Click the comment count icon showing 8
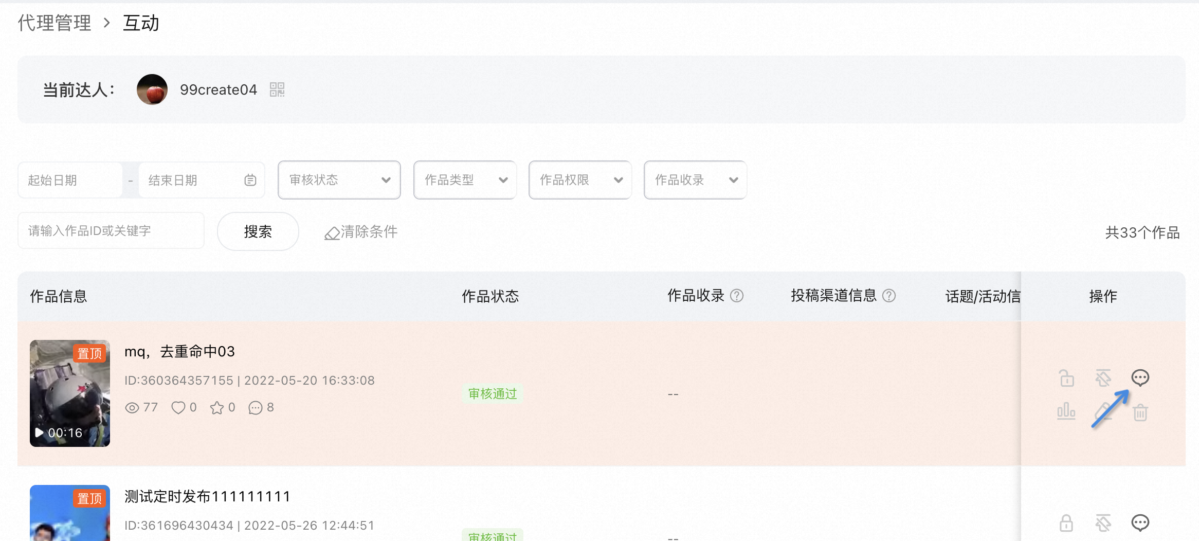The height and width of the screenshot is (541, 1199). 256,408
